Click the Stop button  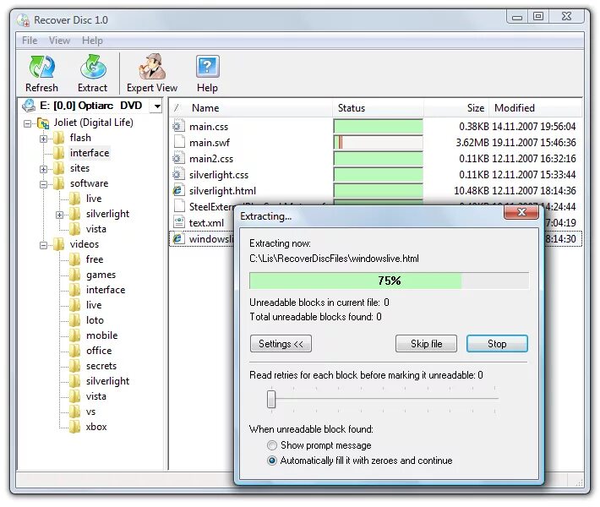[497, 344]
